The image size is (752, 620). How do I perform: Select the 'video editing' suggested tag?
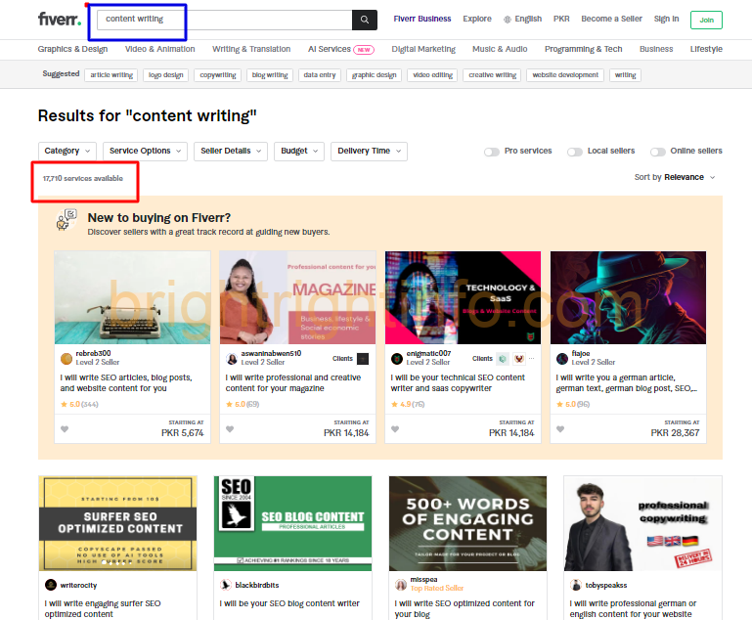click(x=432, y=75)
